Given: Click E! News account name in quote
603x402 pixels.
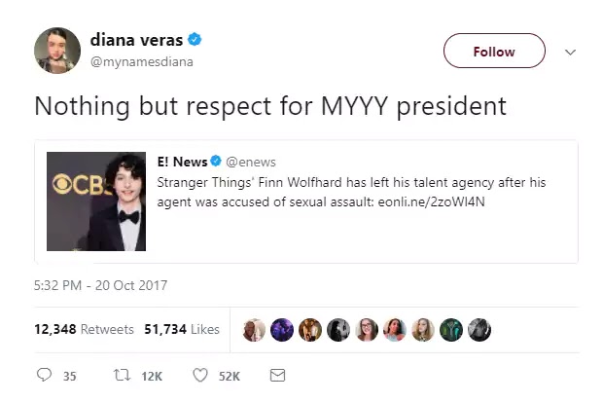Looking at the screenshot, I should 182,161.
